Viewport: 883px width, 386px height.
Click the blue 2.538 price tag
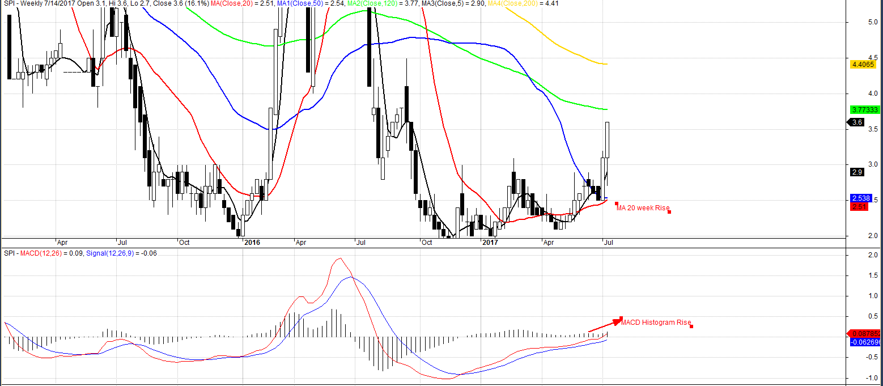(x=862, y=198)
